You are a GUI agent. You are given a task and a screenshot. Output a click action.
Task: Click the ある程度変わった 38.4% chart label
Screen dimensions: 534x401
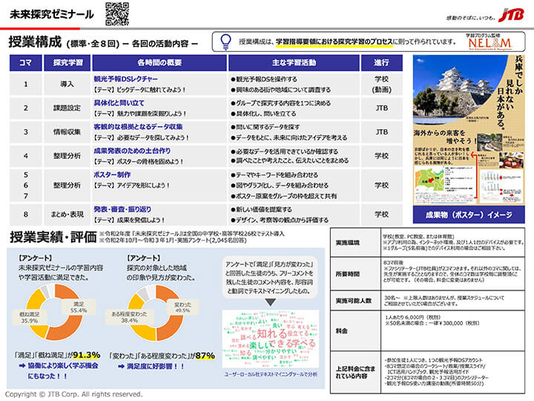tap(129, 317)
